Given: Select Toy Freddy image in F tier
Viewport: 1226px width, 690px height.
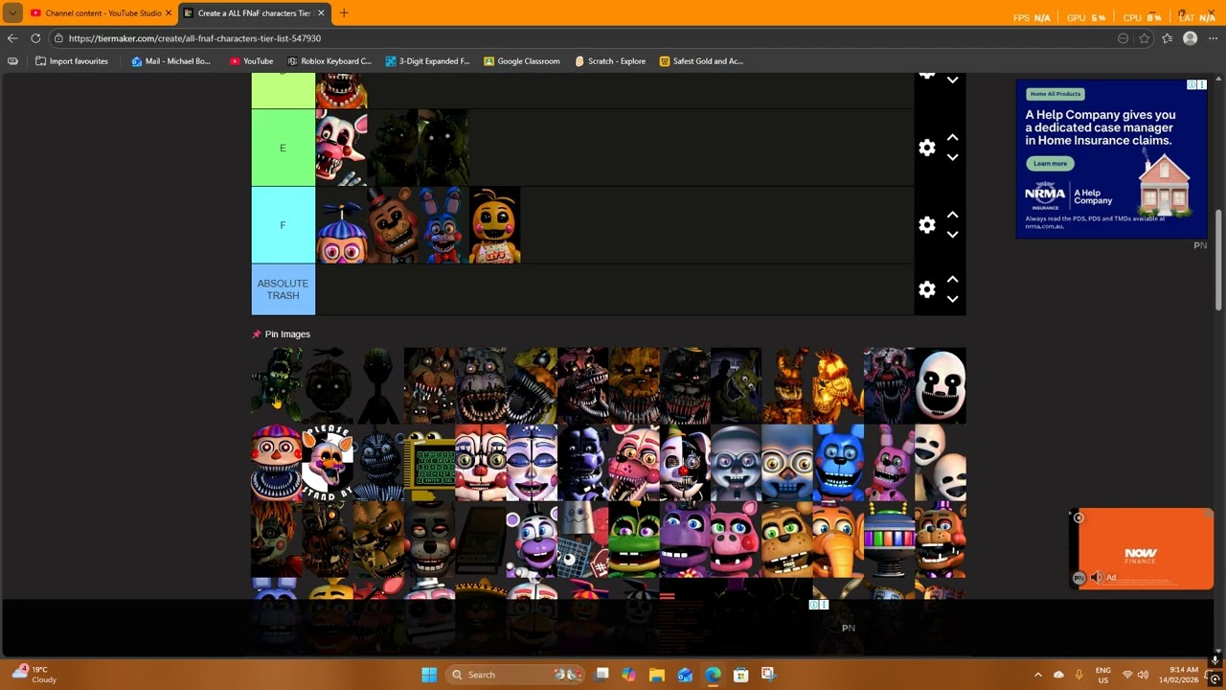Looking at the screenshot, I should click(x=393, y=225).
